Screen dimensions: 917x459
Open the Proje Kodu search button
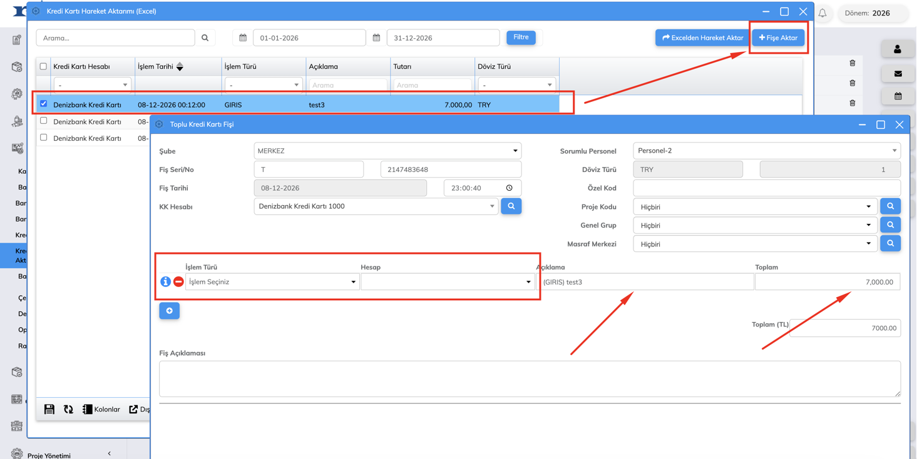[x=890, y=206]
